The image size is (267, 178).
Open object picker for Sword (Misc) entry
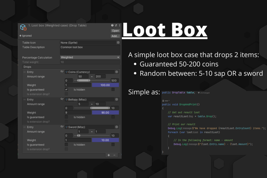click(x=117, y=127)
